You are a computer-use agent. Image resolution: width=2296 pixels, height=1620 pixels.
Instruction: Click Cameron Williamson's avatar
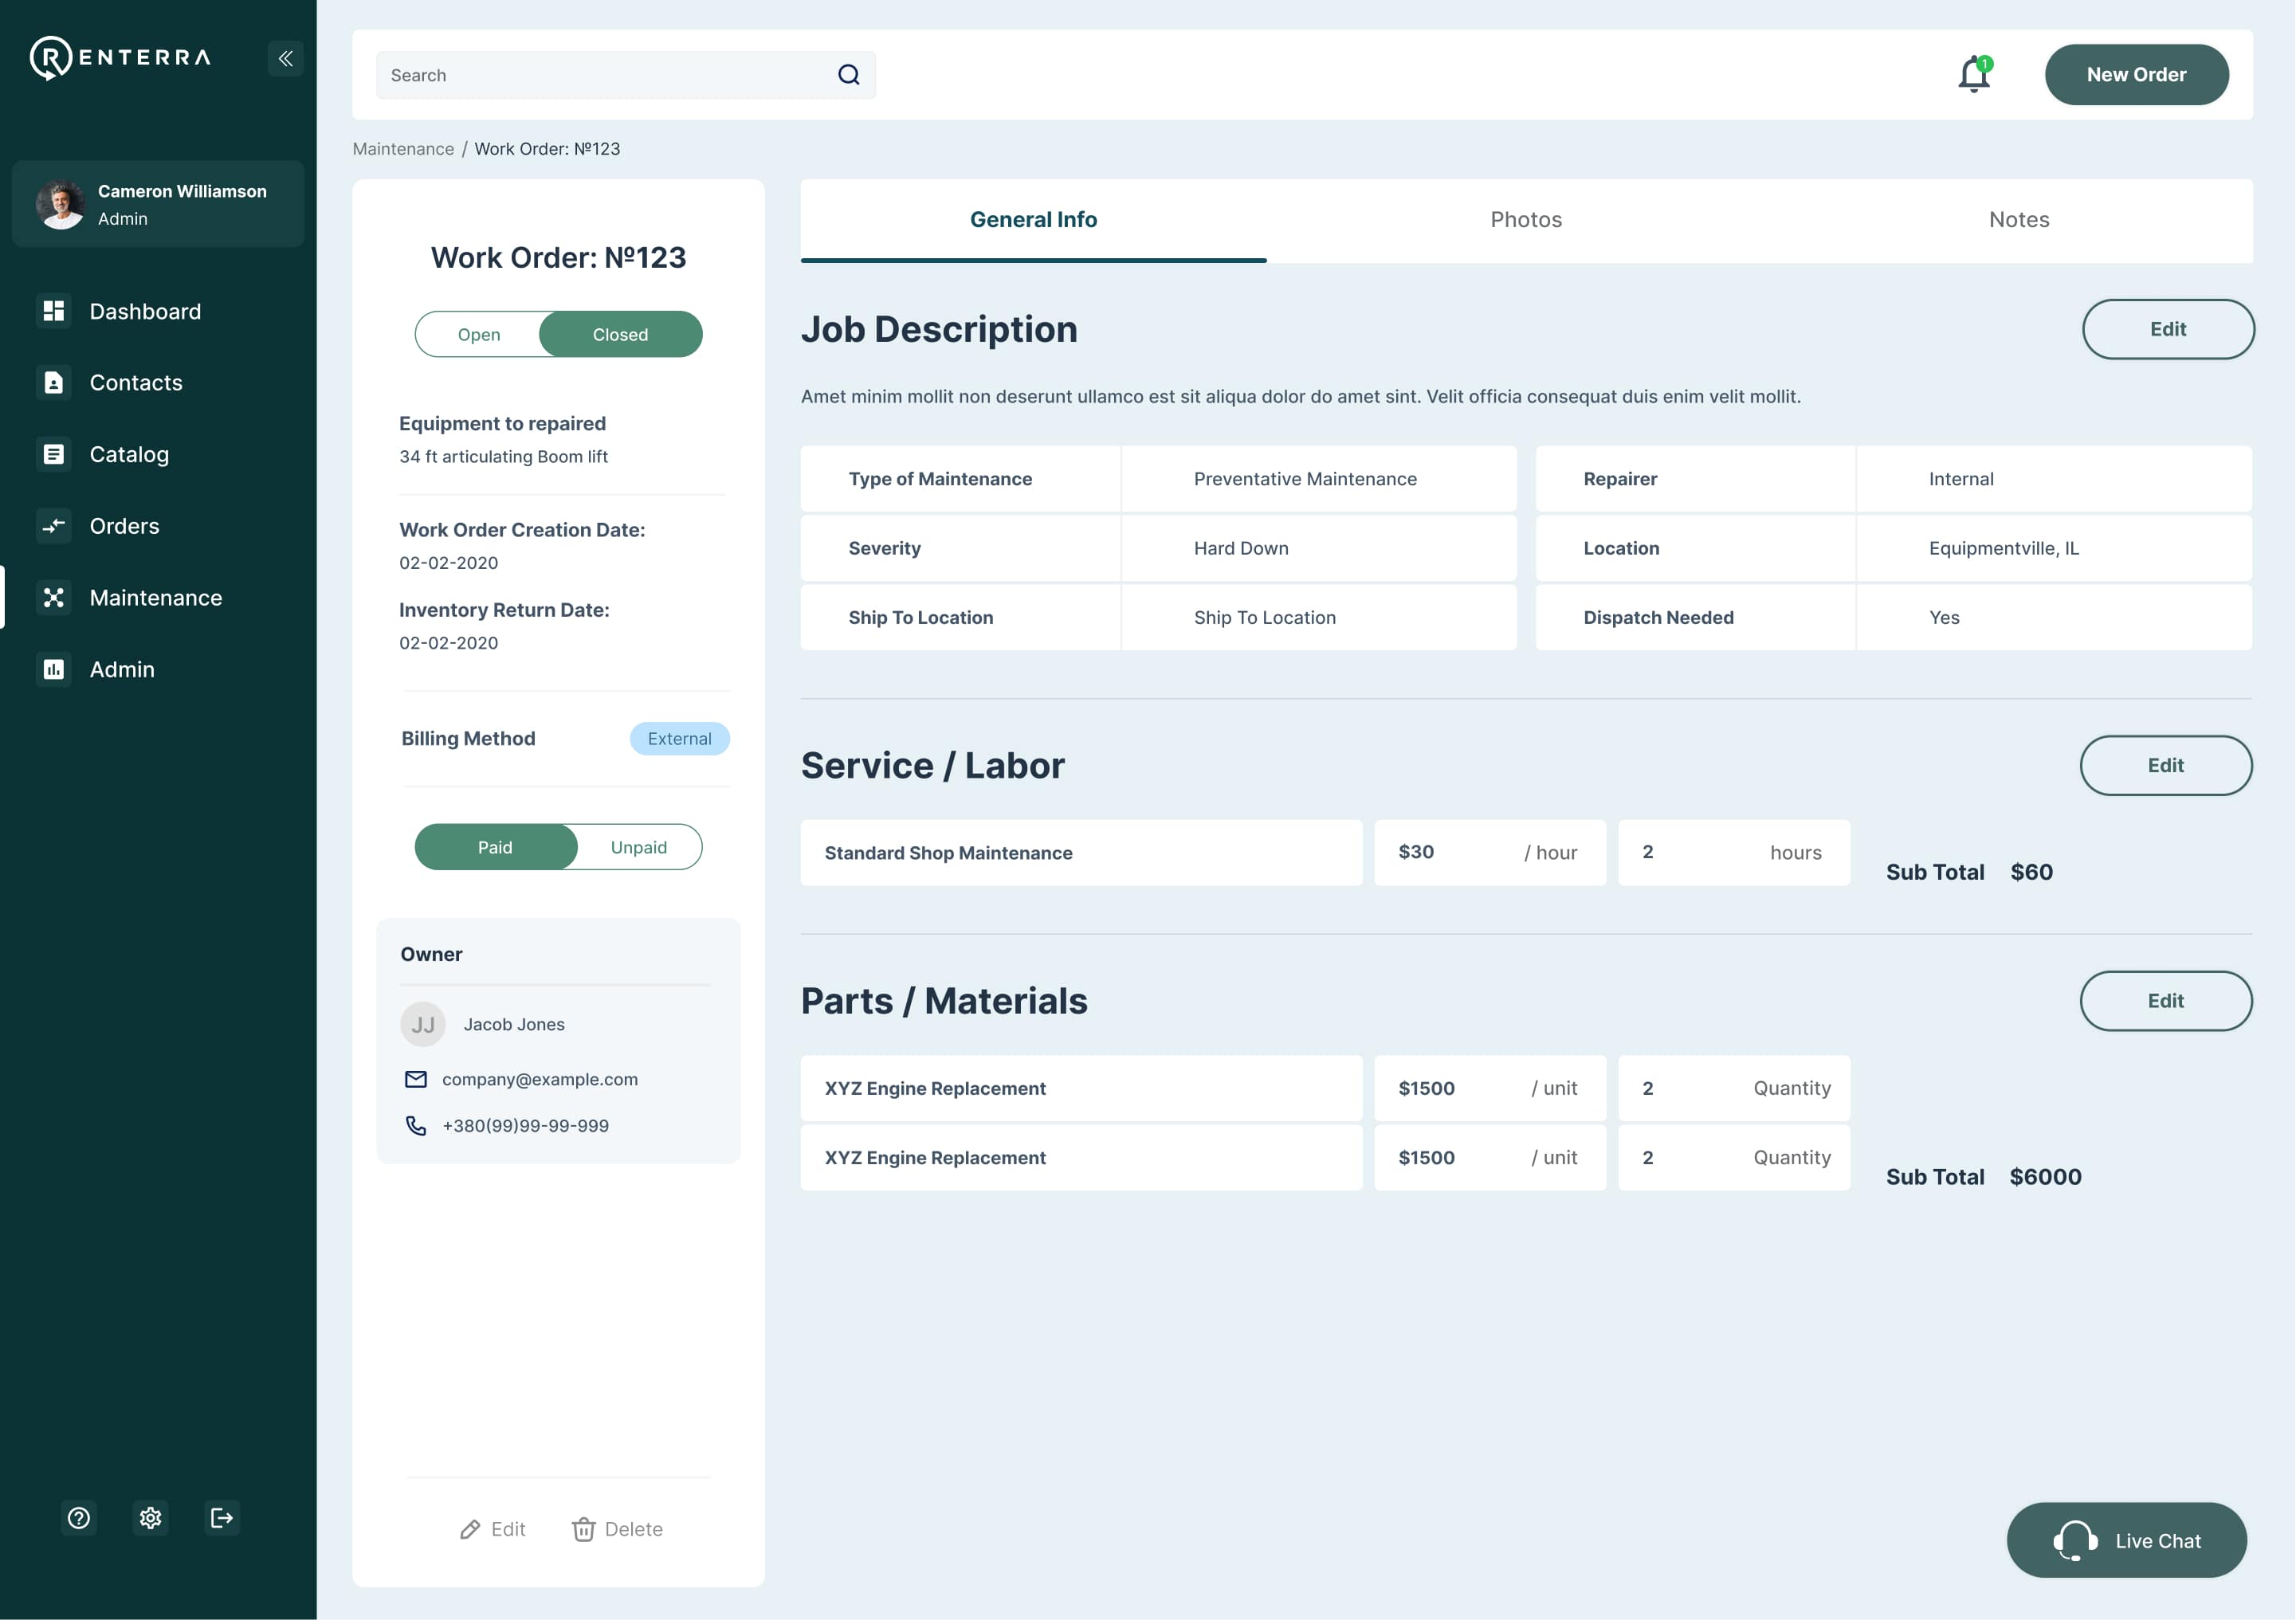[x=61, y=204]
